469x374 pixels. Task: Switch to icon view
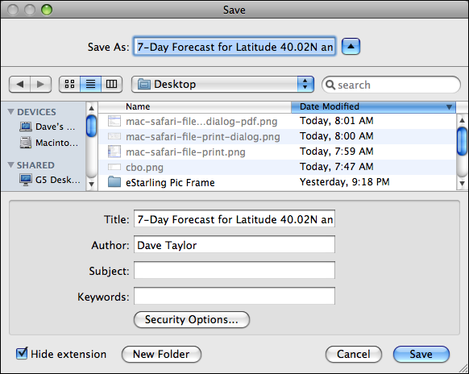point(69,84)
